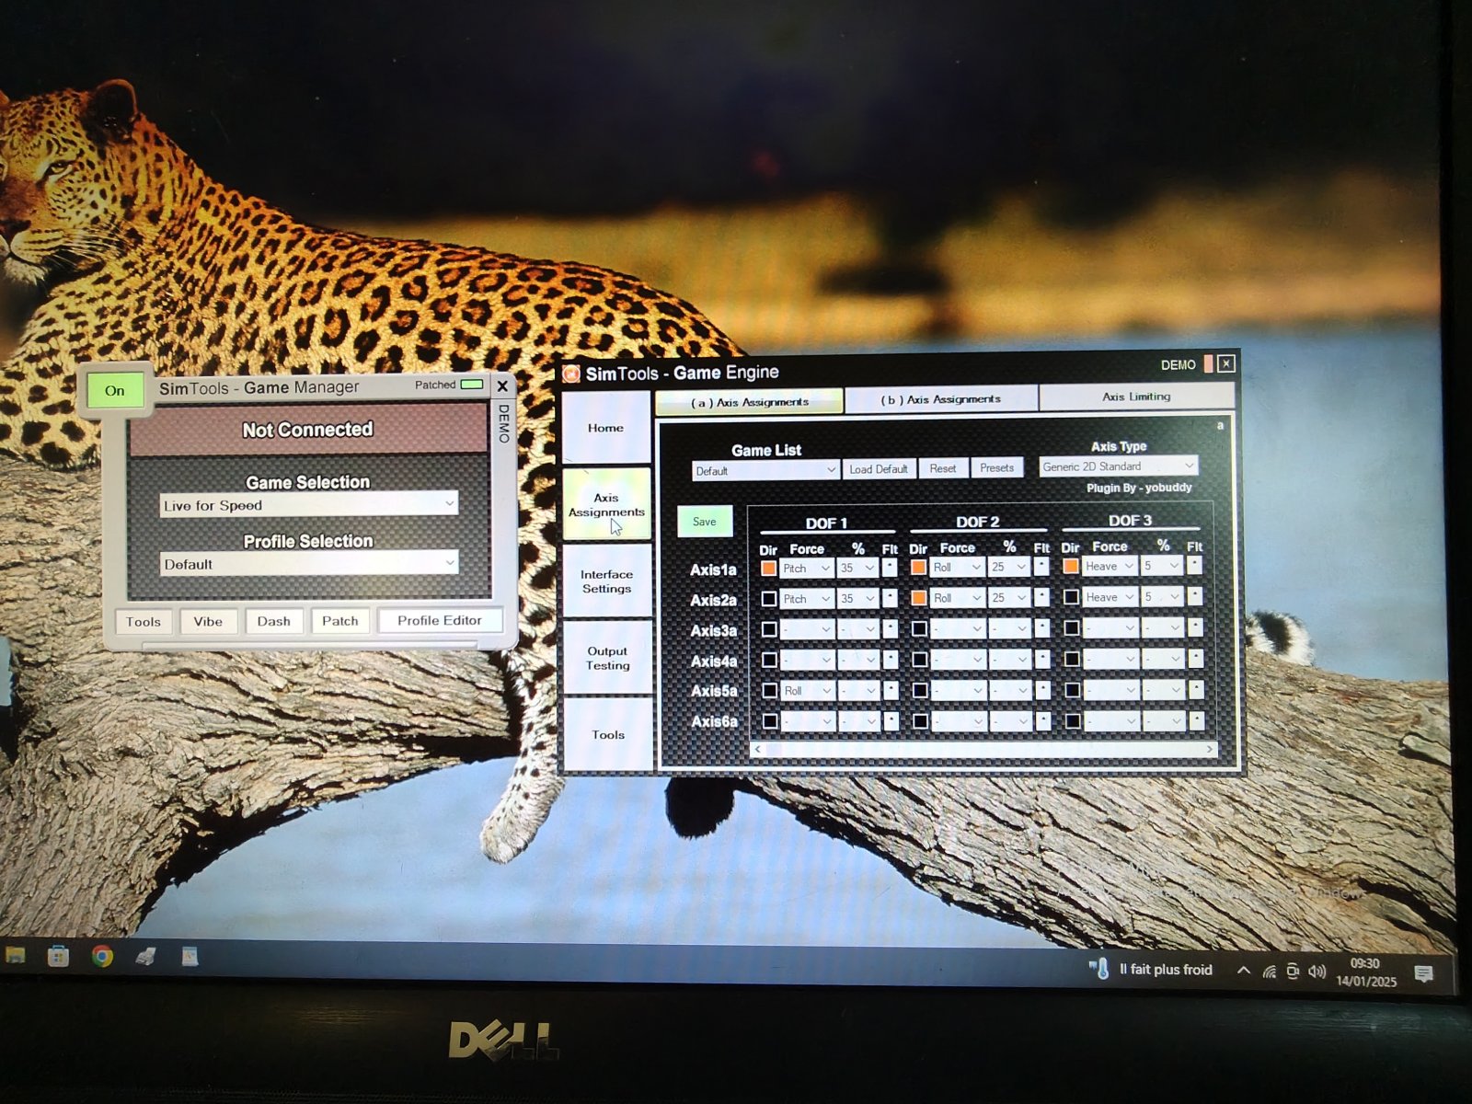This screenshot has height=1104, width=1472.
Task: Toggle Dir checkbox for Axis1a DOF 3
Action: click(1071, 566)
